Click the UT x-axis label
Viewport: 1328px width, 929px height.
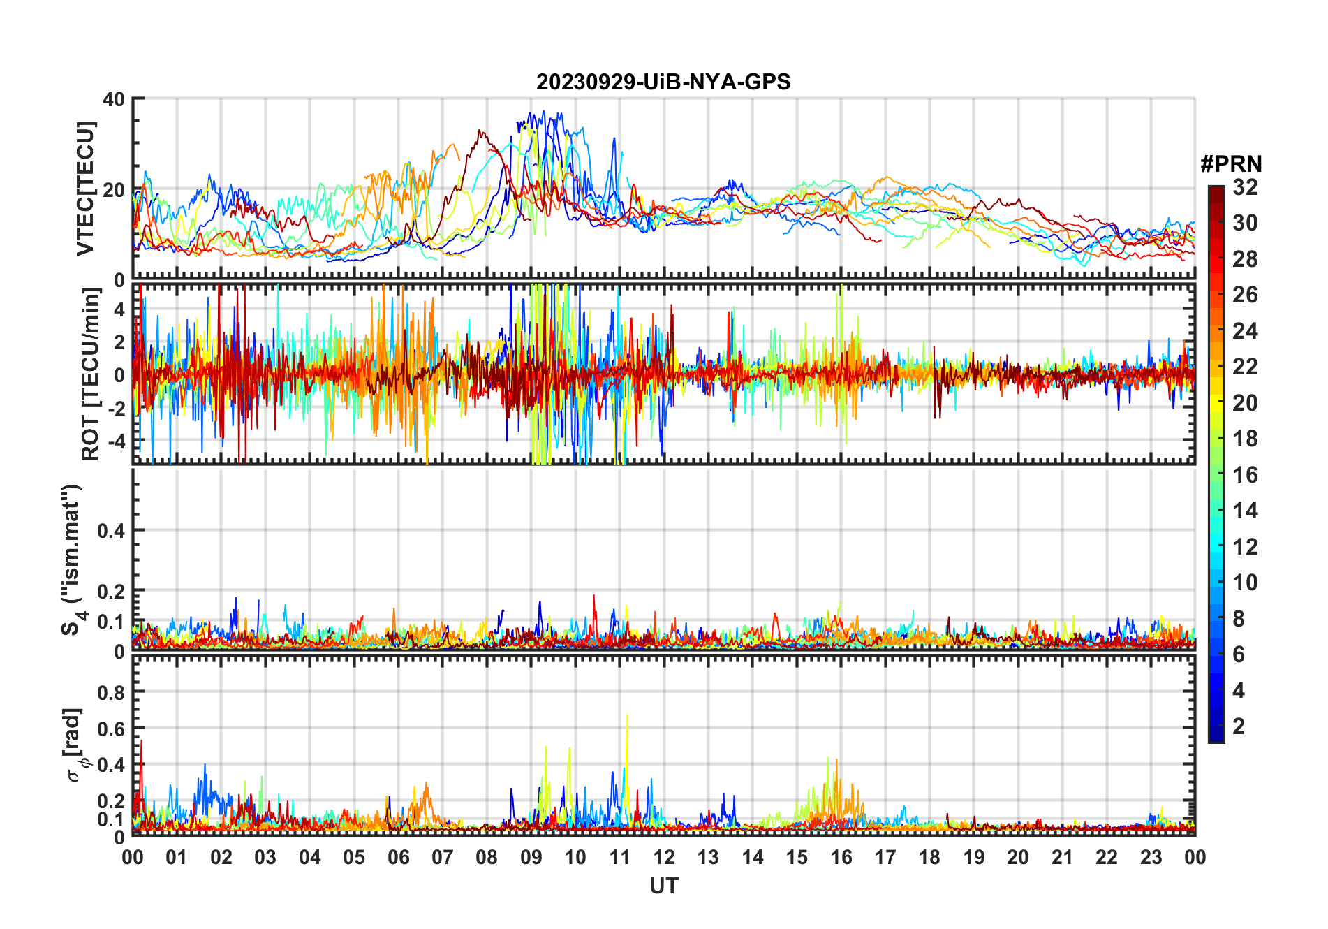[663, 886]
